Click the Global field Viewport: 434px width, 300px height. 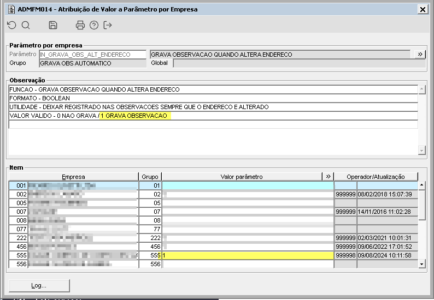(299, 63)
